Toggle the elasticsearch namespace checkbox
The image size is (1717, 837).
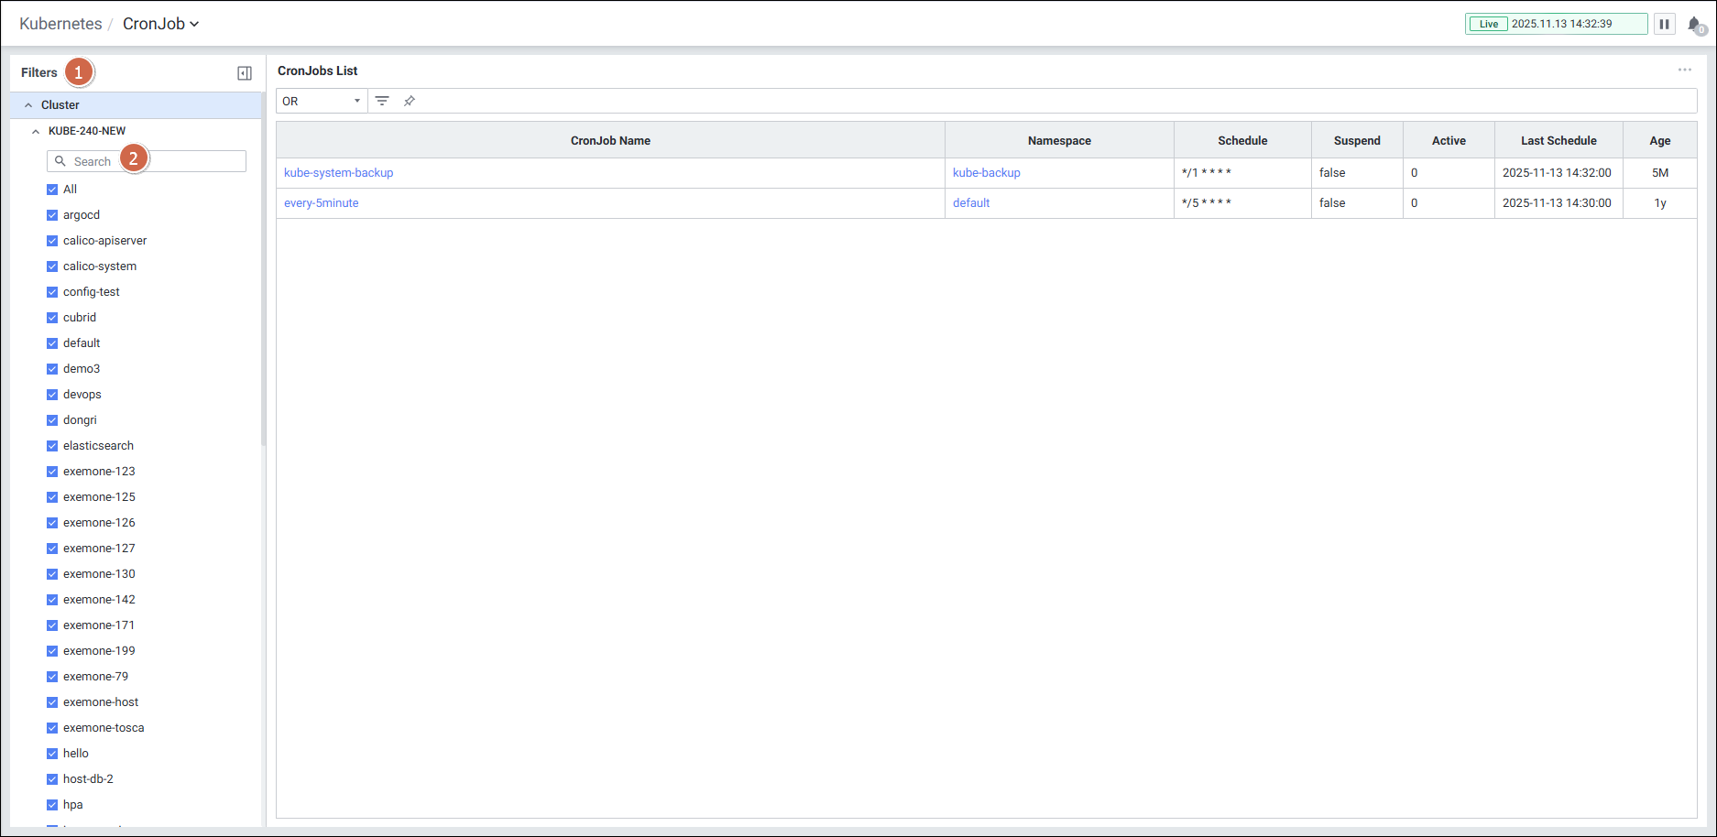52,446
